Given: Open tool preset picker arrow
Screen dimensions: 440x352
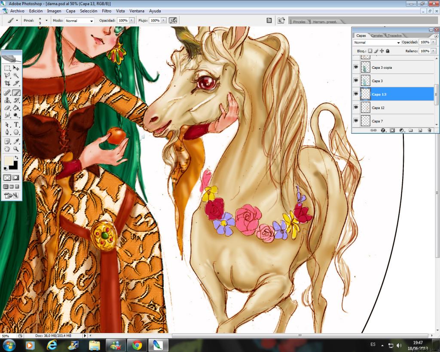Looking at the screenshot, I should (17, 21).
